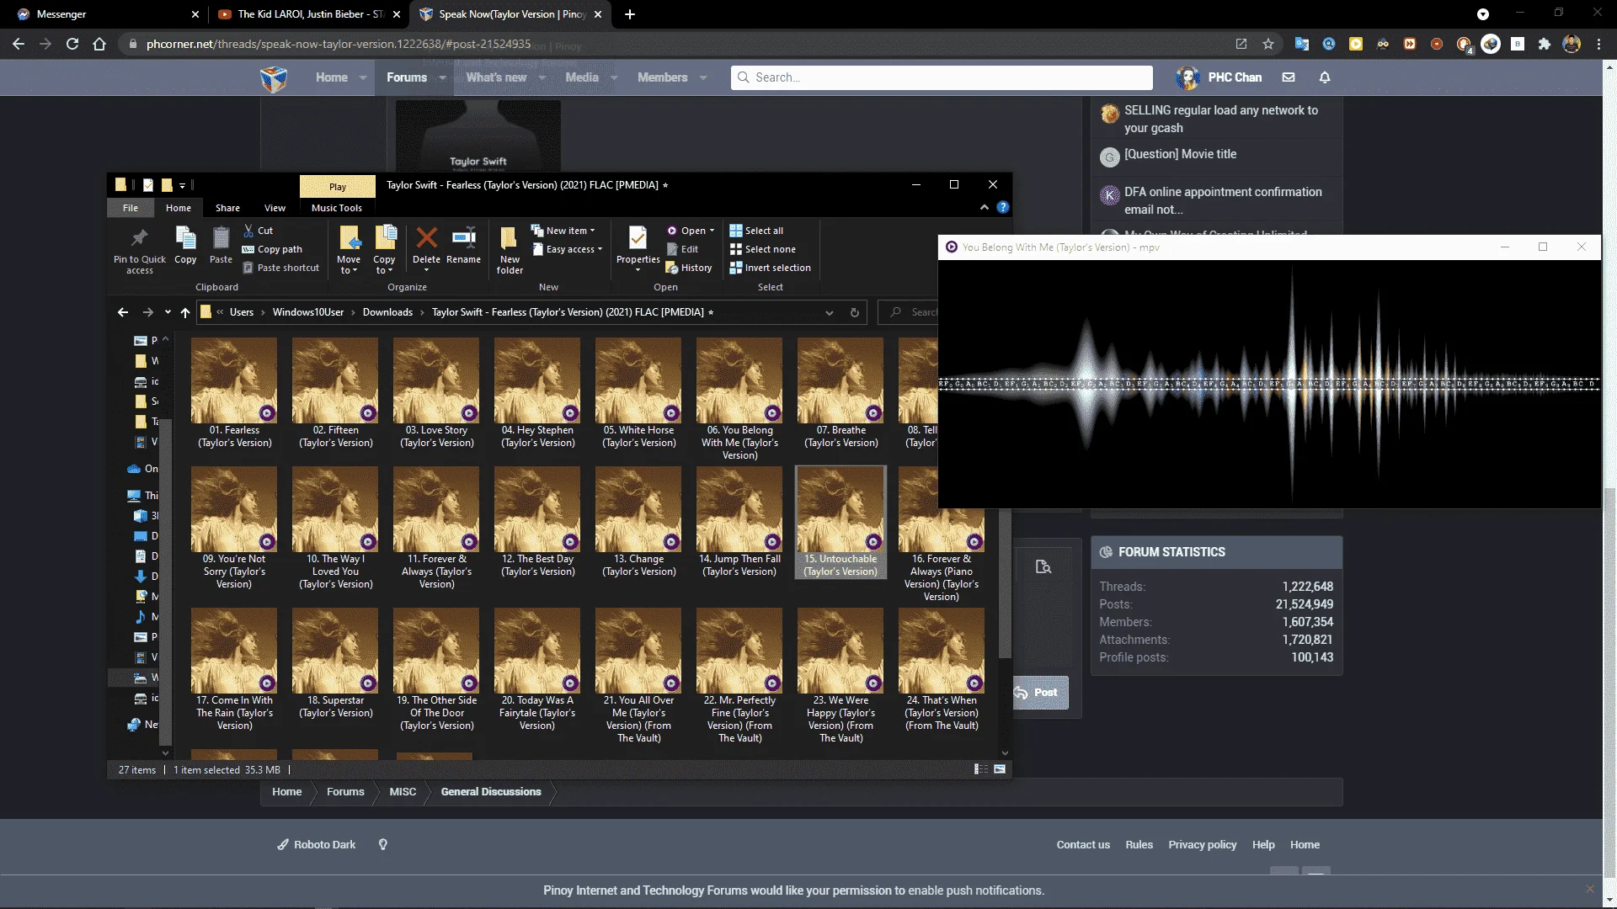Click Paste shortcut in ribbon
Screen dimensions: 1617x909
280,268
